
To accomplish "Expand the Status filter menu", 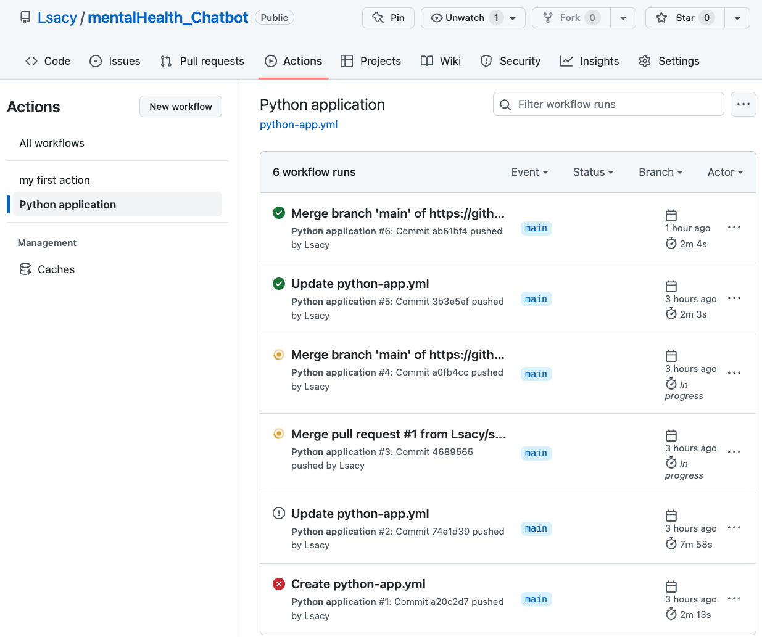I will [592, 172].
